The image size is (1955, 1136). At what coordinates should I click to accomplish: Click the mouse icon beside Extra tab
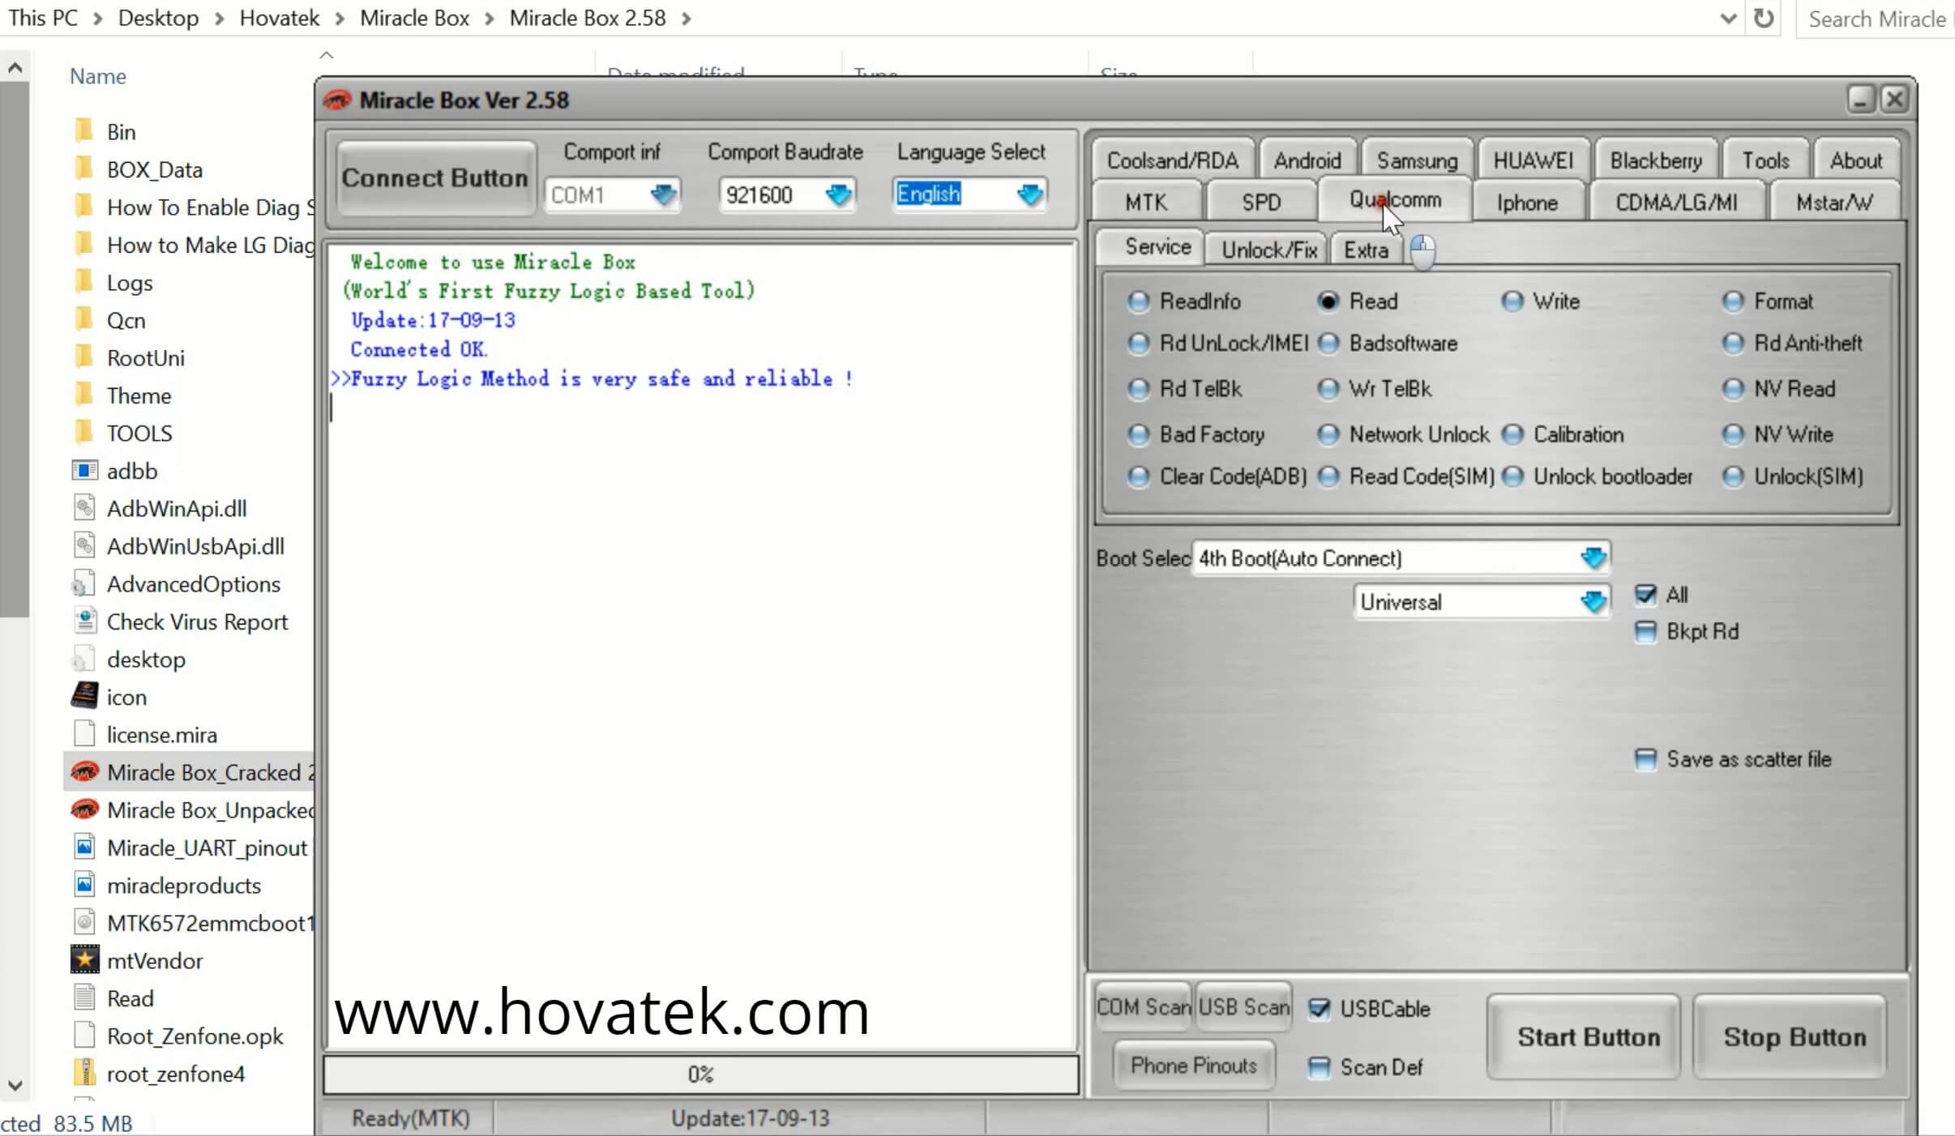point(1422,251)
